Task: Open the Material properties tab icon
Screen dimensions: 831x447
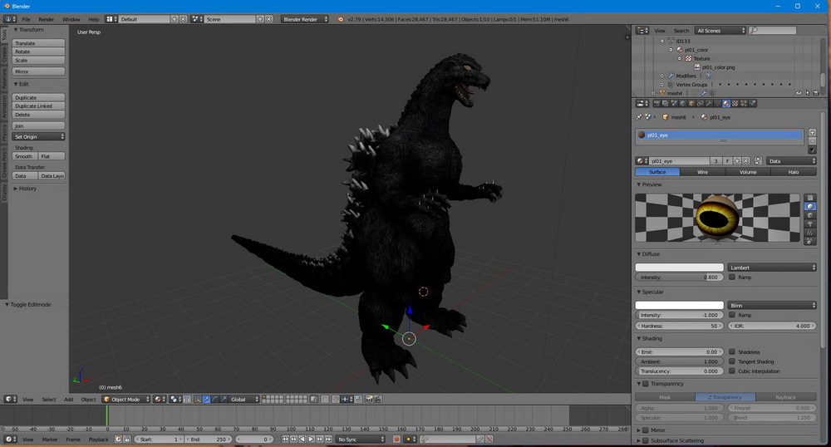Action: click(726, 103)
